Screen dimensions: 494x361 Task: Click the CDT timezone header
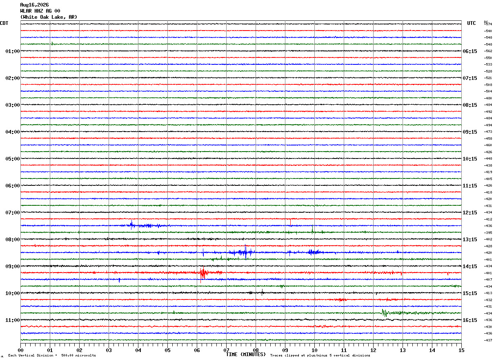click(4, 23)
